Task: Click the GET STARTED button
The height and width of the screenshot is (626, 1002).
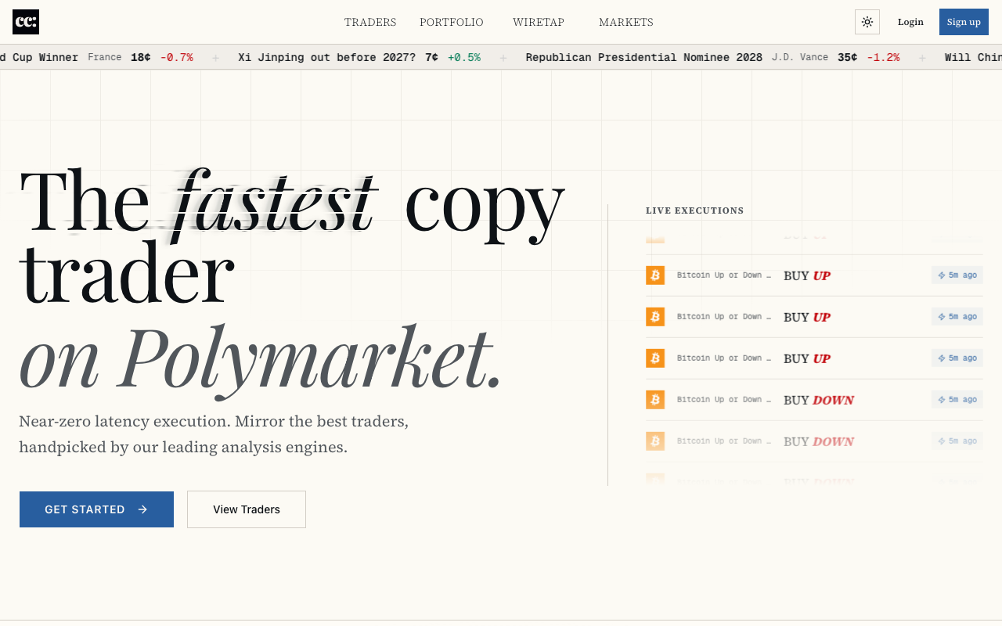Action: pos(96,509)
